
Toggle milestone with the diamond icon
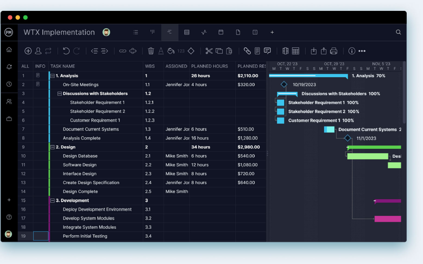click(x=191, y=51)
